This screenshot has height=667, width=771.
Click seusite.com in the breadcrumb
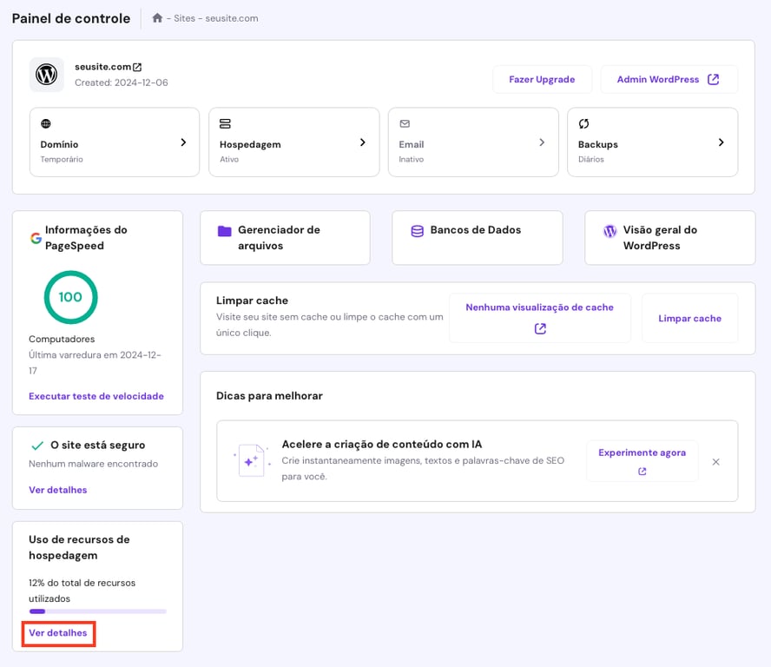pyautogui.click(x=232, y=18)
